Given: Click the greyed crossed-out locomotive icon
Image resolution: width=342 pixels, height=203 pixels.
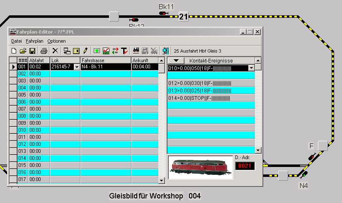Looking at the screenshot, I should click(154, 51).
